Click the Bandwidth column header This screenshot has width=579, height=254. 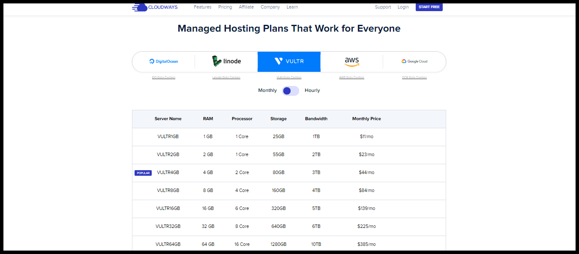click(x=316, y=119)
